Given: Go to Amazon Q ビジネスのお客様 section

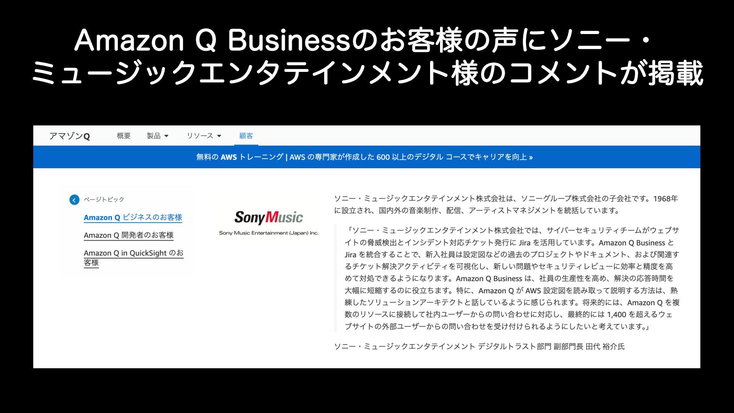Looking at the screenshot, I should [133, 217].
